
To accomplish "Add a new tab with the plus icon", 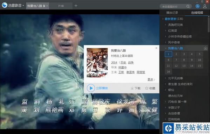I will (76, 6).
